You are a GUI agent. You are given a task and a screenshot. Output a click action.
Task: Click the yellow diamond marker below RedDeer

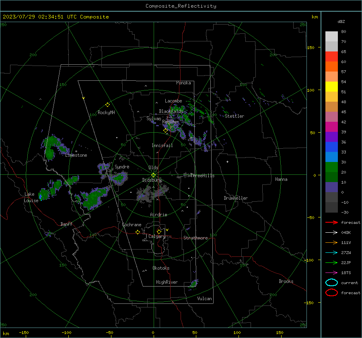(x=166, y=131)
